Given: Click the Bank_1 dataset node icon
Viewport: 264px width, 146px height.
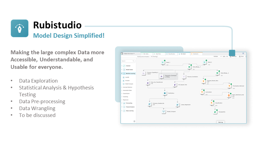Looking at the screenshot, I should point(163,62).
